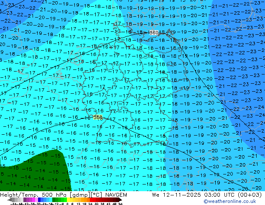
Task: Click the (00+03) forecast hour label
Action: point(250,195)
